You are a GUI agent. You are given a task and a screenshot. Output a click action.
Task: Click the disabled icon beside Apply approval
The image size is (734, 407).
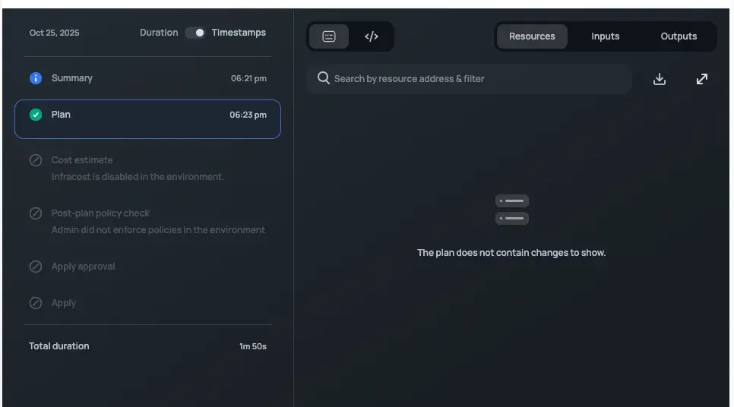coord(36,267)
